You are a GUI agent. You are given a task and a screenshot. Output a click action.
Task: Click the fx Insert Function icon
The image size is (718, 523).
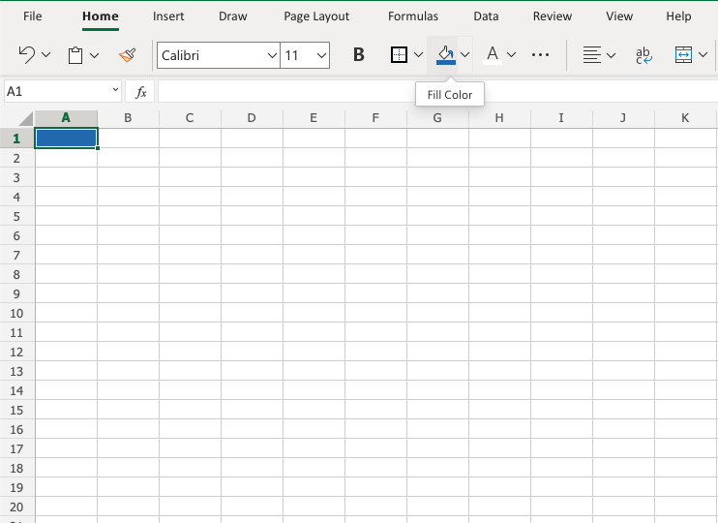coord(140,92)
